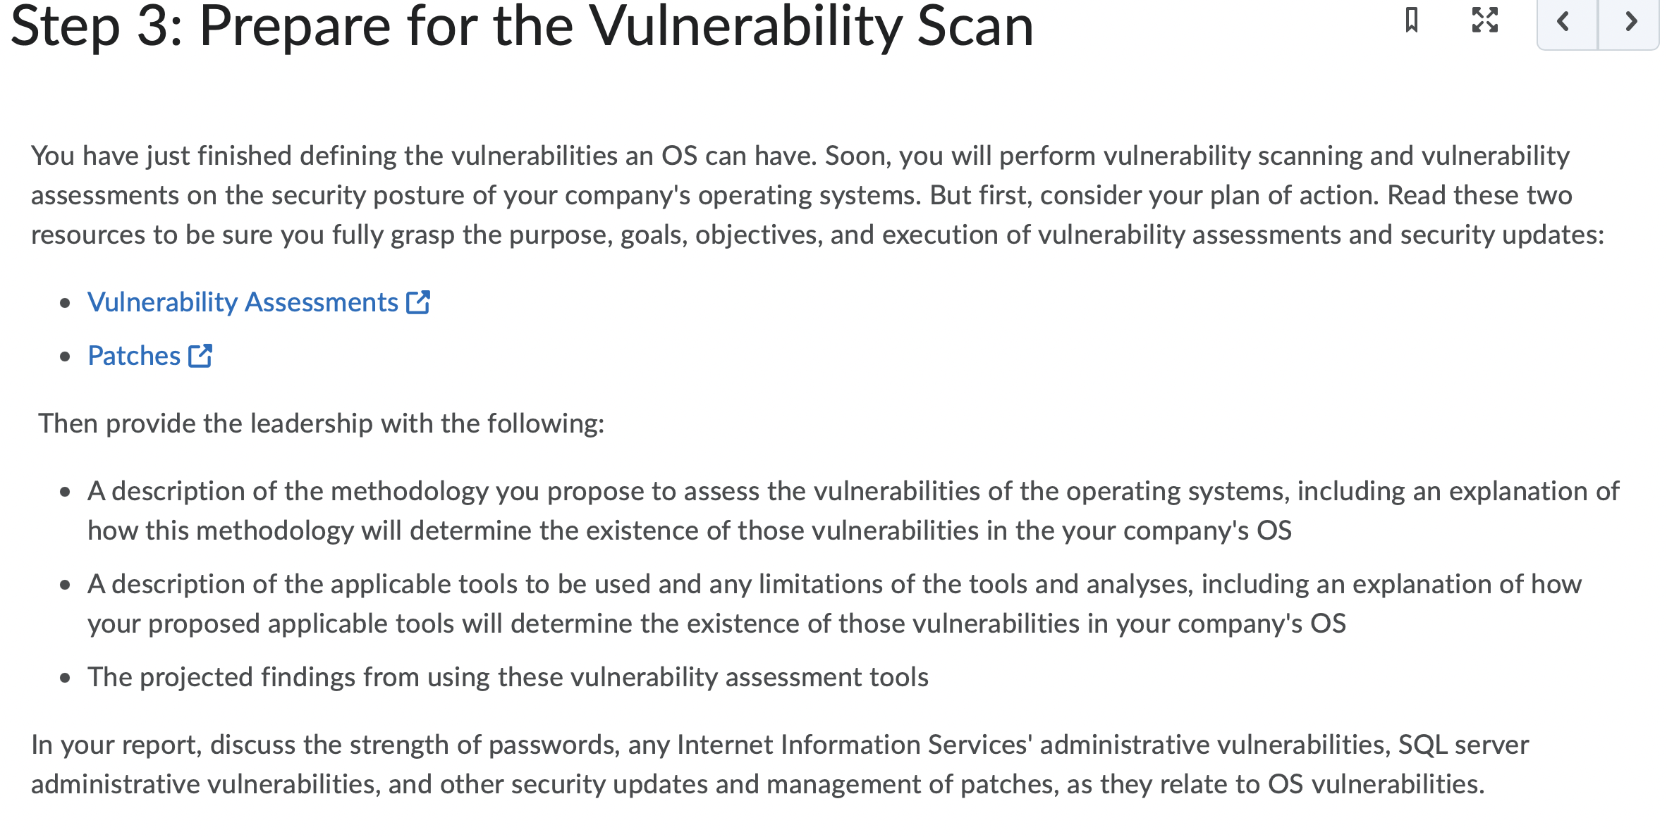Image resolution: width=1667 pixels, height=837 pixels.
Task: Go to the previous step with left chevron
Action: pos(1567,23)
